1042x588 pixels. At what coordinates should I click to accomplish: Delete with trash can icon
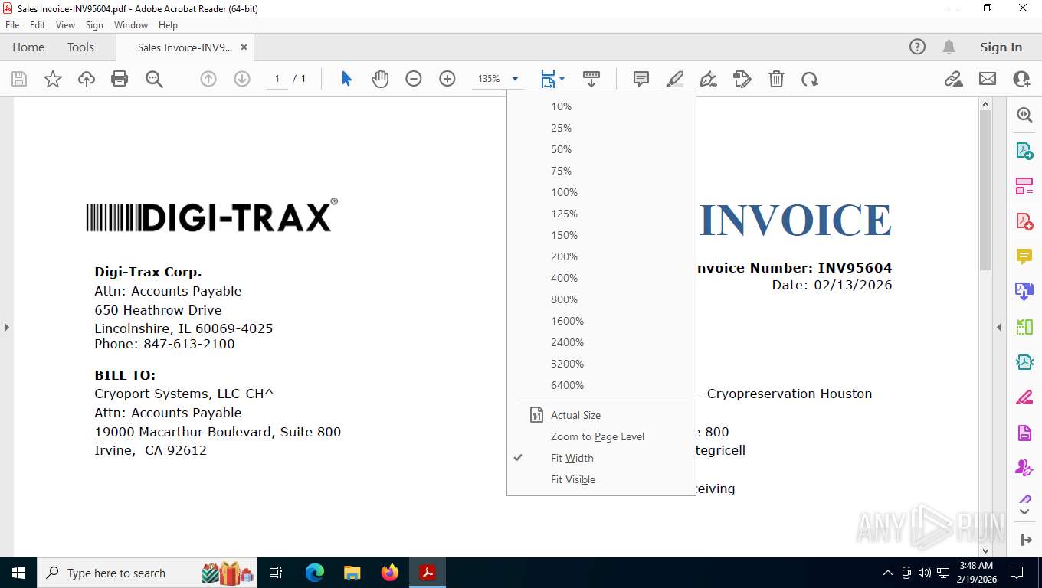776,79
